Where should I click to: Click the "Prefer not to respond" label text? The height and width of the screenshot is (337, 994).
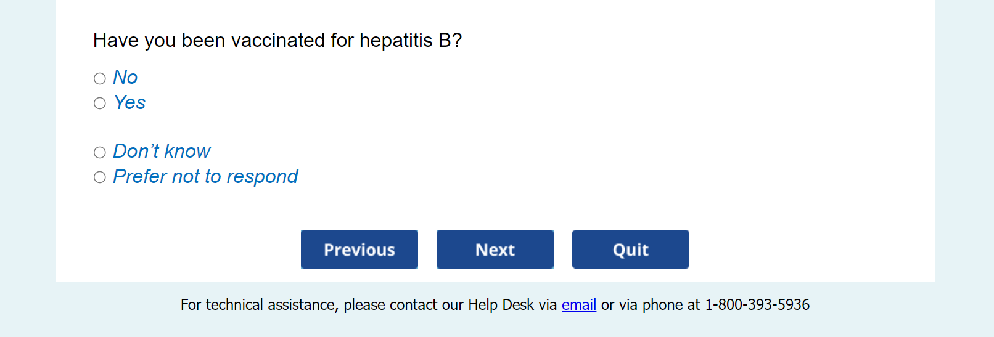click(205, 177)
